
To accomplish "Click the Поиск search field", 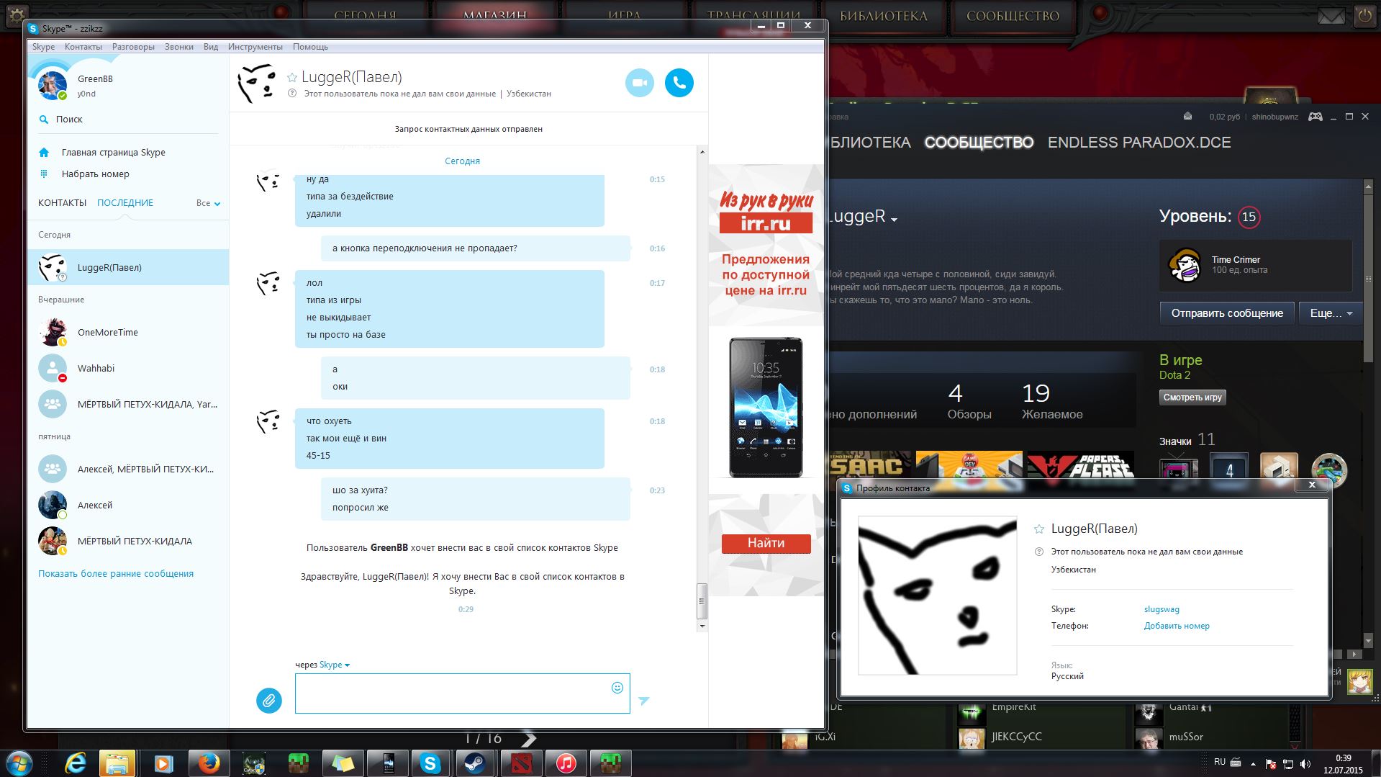I will [128, 120].
